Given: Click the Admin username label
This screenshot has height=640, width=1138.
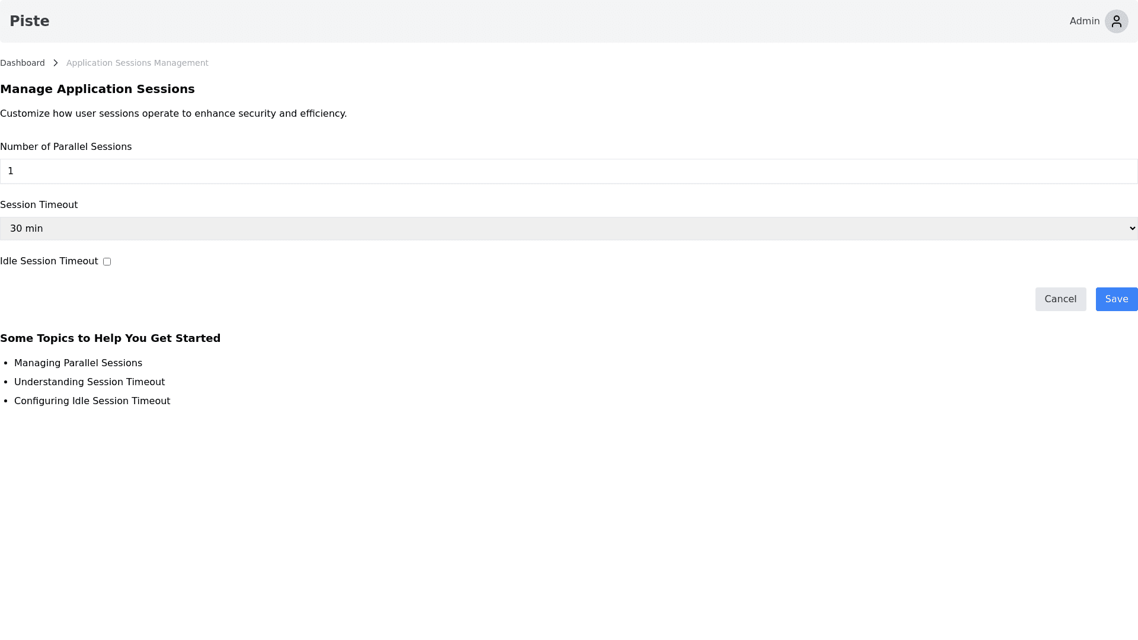Looking at the screenshot, I should tap(1084, 21).
